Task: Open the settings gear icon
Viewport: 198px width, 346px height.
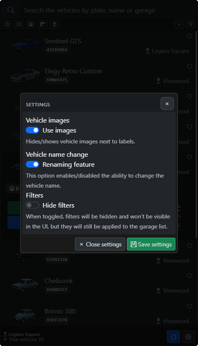Action: coord(189,337)
